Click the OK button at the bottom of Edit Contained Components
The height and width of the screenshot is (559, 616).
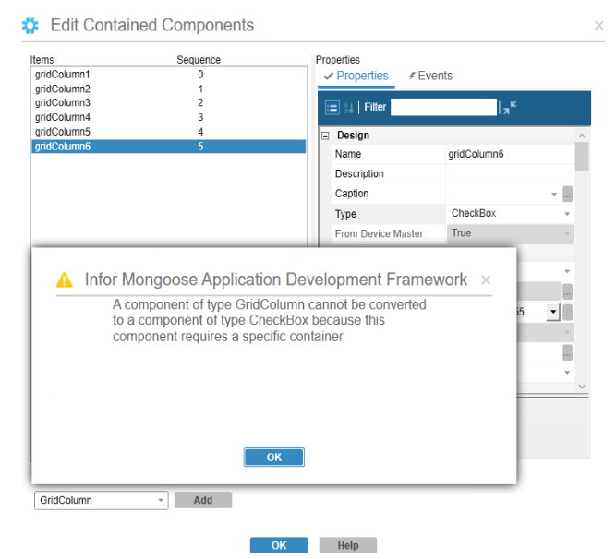[279, 545]
